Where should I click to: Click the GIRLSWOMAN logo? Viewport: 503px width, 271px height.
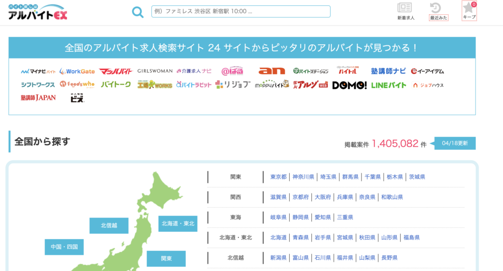click(x=155, y=71)
